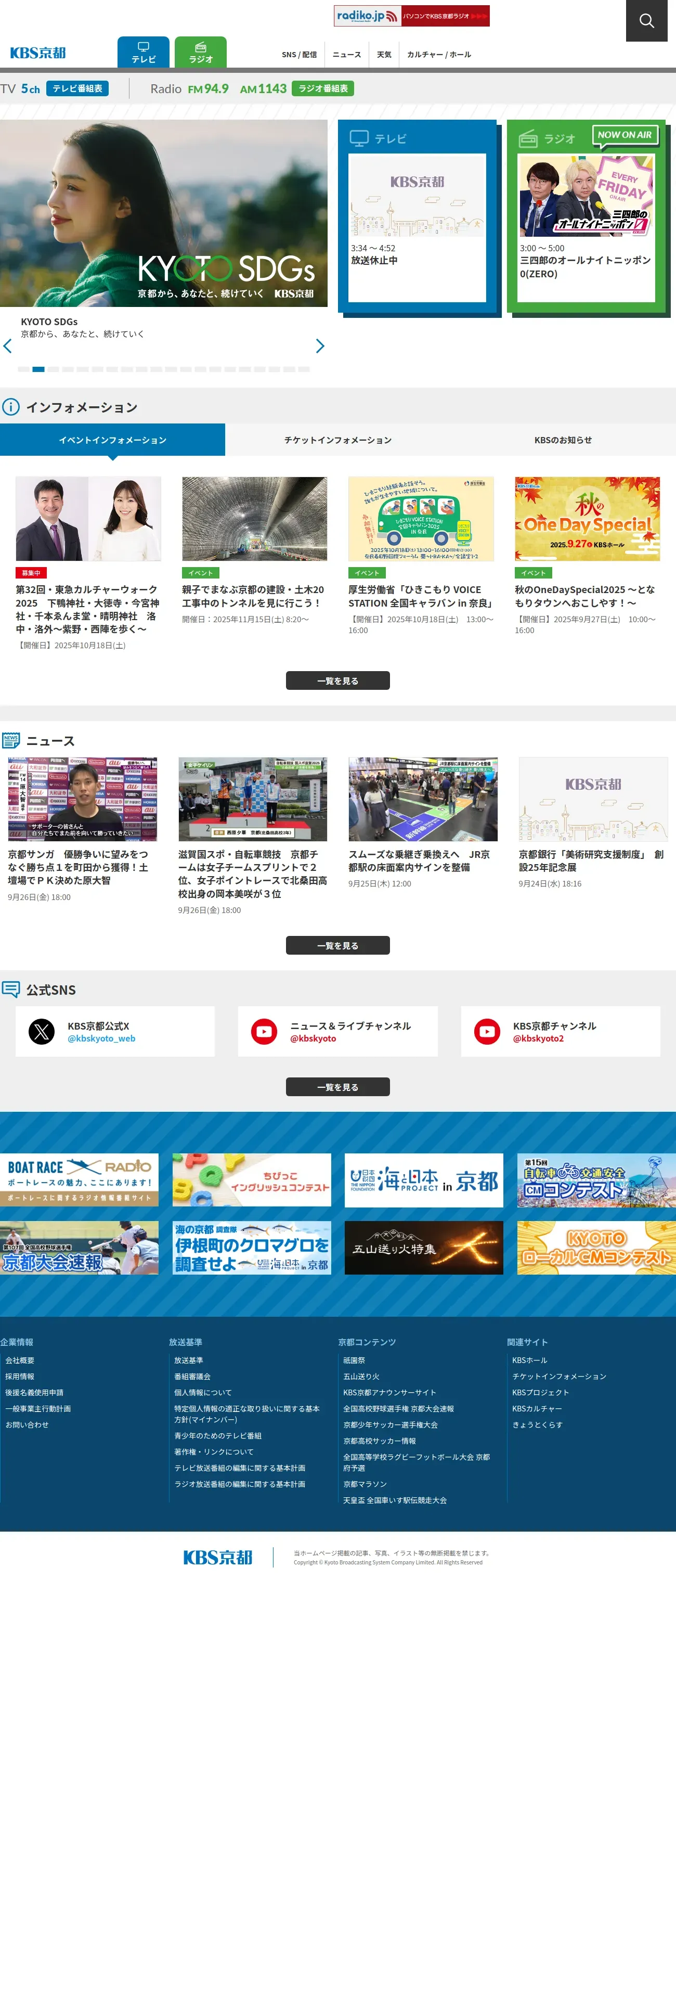Open 京都マラソン footer link

point(365,1484)
